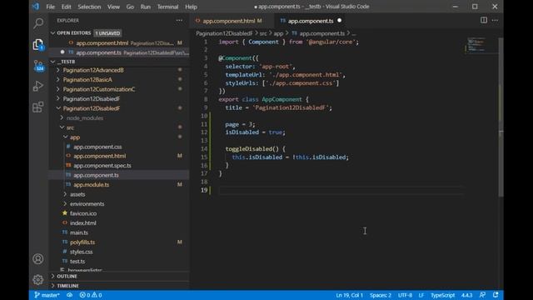Open the Go menu
This screenshot has width=533, height=300.
130,7
